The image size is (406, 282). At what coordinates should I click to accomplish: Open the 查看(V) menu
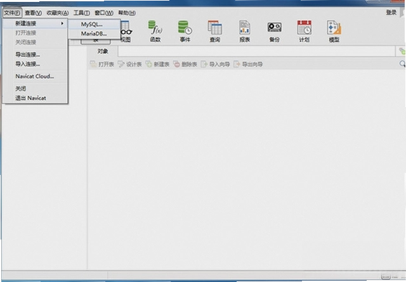33,13
